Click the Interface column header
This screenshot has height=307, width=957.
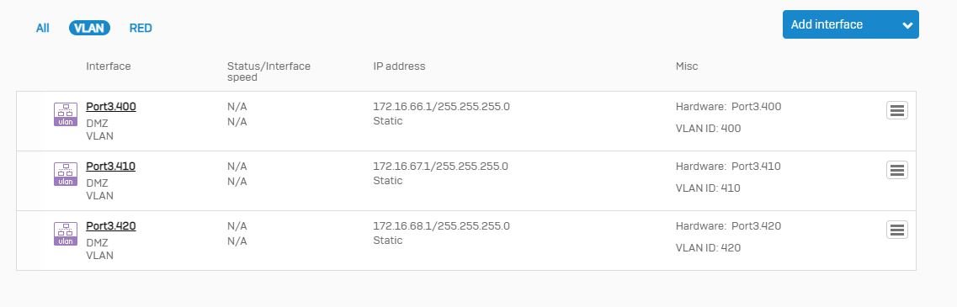108,66
